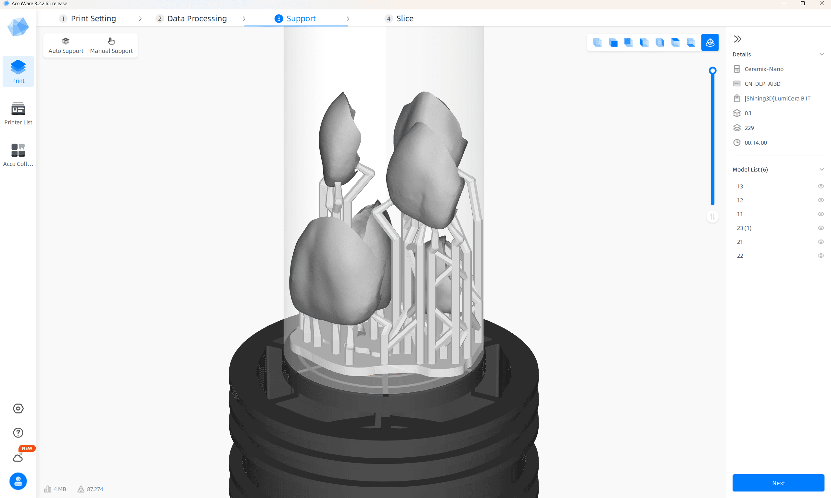Go to the Slice step
The width and height of the screenshot is (831, 498).
[399, 19]
